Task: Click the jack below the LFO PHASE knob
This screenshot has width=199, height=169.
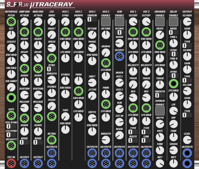Action: coord(52,116)
